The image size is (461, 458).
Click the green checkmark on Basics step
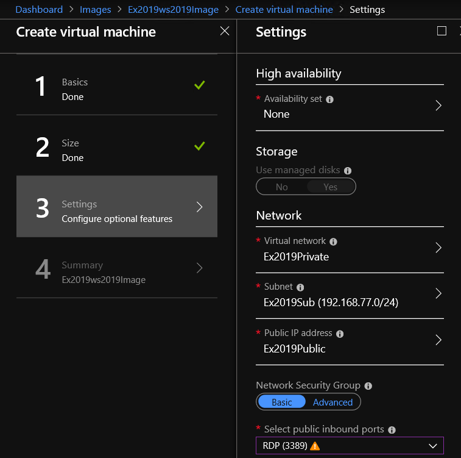(199, 85)
